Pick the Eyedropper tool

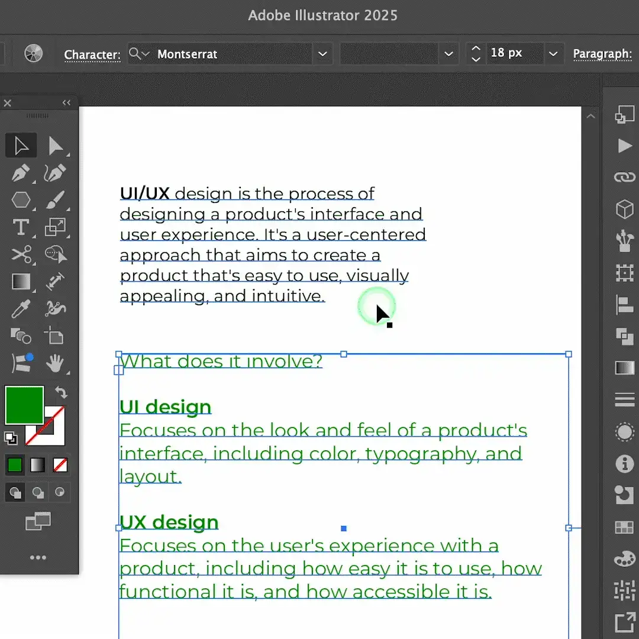click(21, 309)
